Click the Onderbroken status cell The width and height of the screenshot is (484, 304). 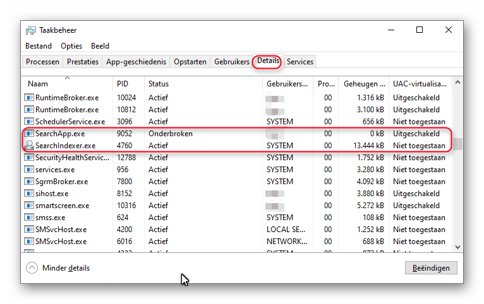[171, 133]
